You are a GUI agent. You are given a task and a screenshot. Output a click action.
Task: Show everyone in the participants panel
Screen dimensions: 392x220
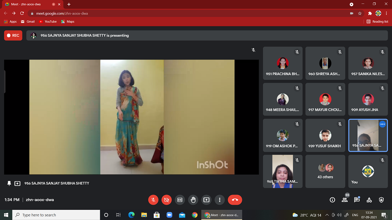point(345,200)
